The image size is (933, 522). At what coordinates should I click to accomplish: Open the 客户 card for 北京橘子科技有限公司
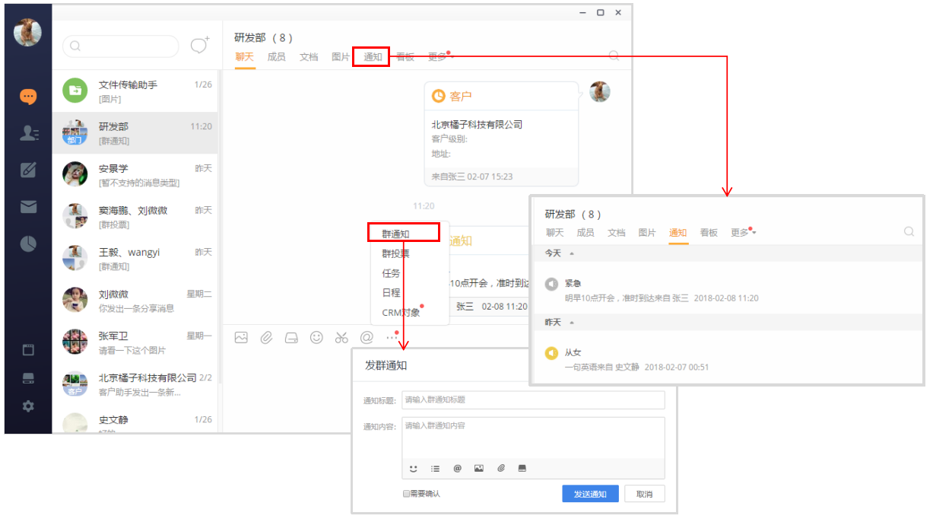501,134
